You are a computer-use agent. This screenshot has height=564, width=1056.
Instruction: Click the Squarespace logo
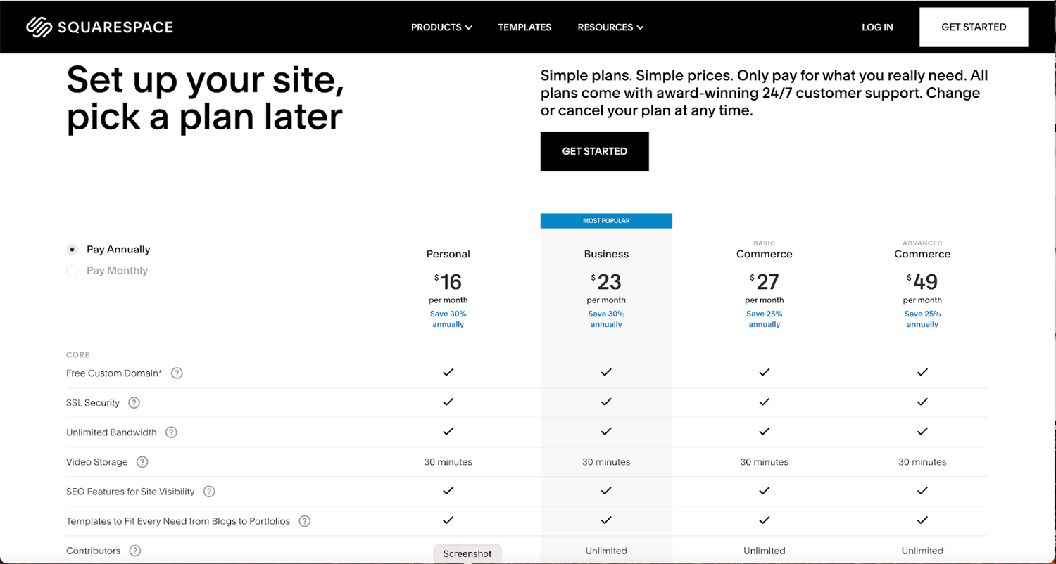pos(99,27)
